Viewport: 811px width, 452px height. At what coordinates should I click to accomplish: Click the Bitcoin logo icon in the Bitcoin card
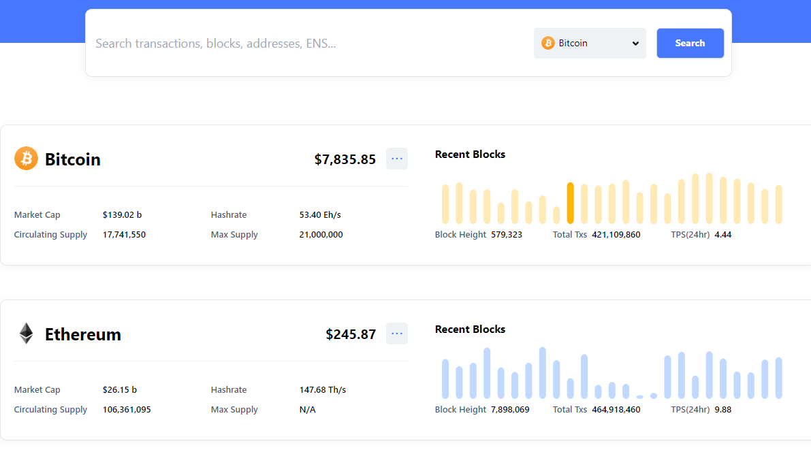point(26,159)
